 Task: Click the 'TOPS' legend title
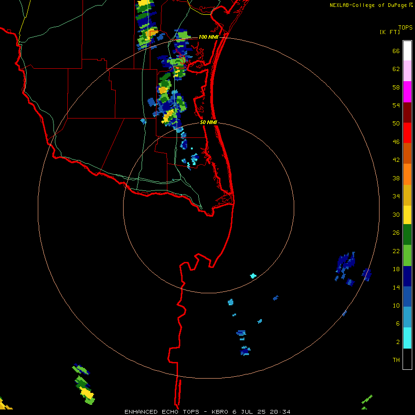405,27
